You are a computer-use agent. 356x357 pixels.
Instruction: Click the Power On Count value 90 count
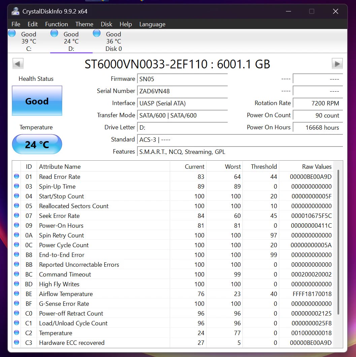[318, 116]
